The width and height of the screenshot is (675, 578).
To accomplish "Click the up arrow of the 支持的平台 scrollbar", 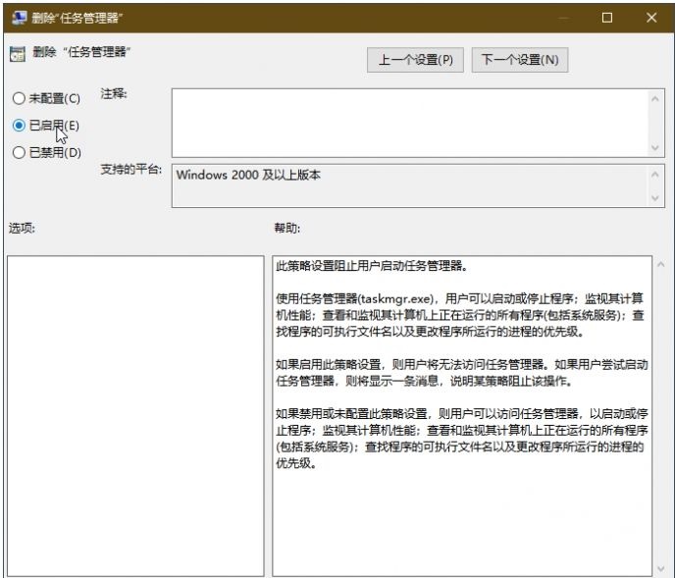I will [x=654, y=175].
